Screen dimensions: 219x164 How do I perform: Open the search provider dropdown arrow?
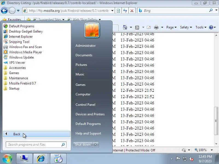tap(216, 10)
